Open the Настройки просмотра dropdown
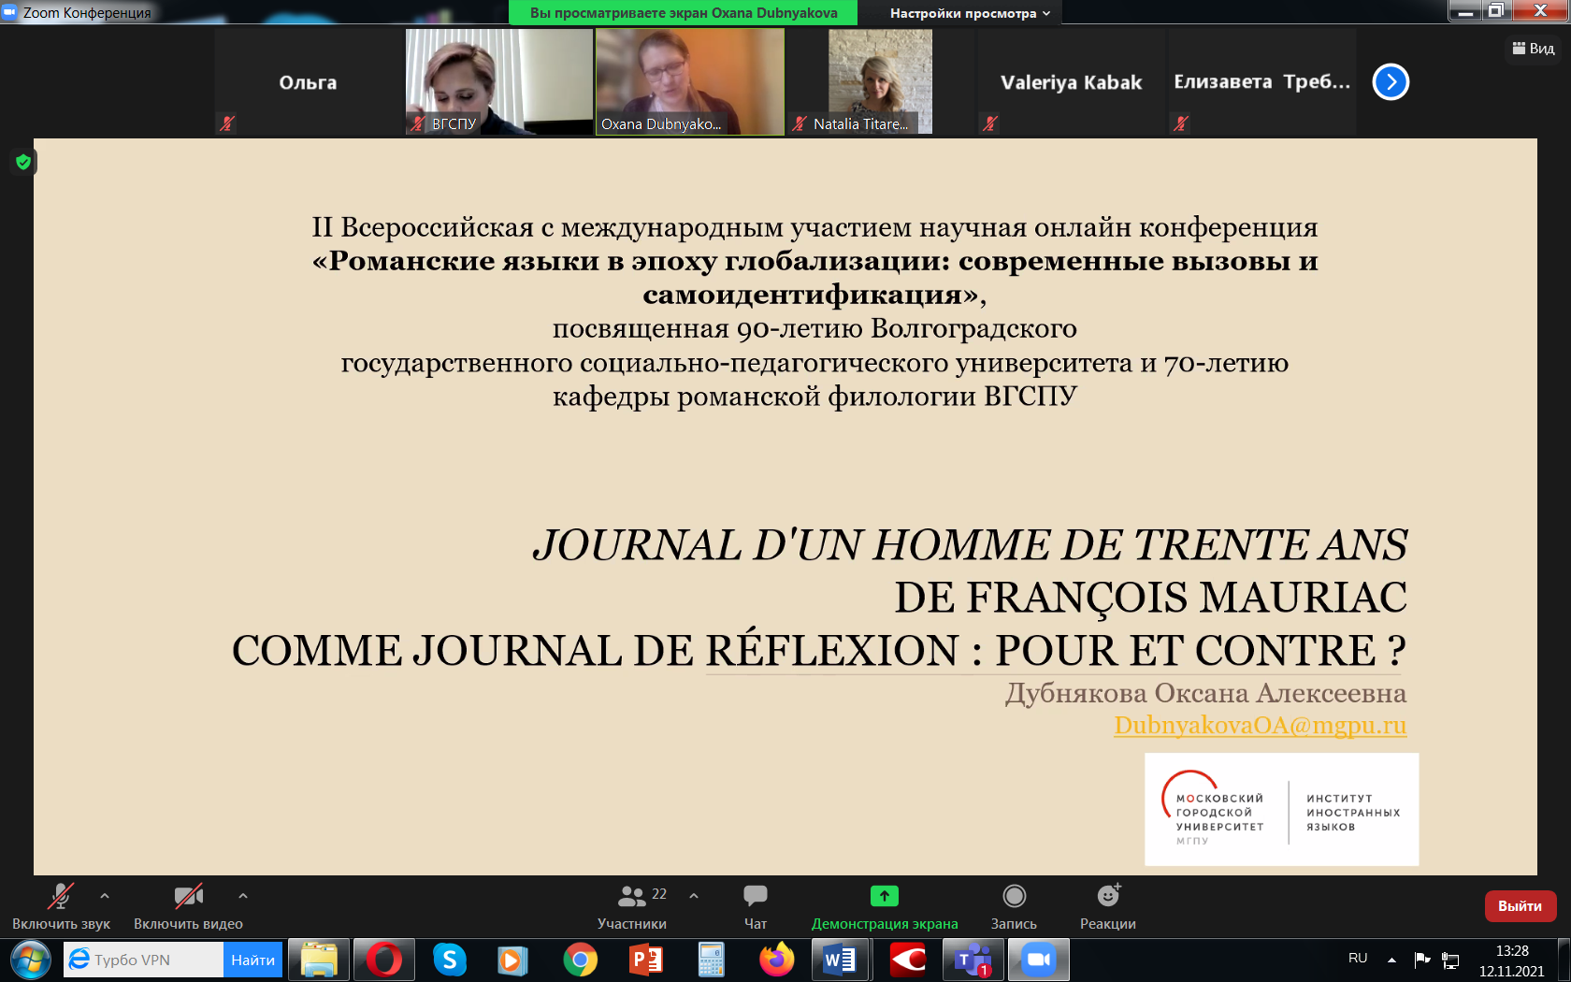This screenshot has width=1571, height=982. click(968, 12)
